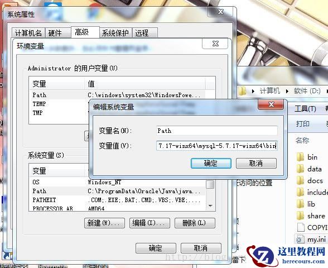Open the include folder in Explorer

(x=312, y=192)
